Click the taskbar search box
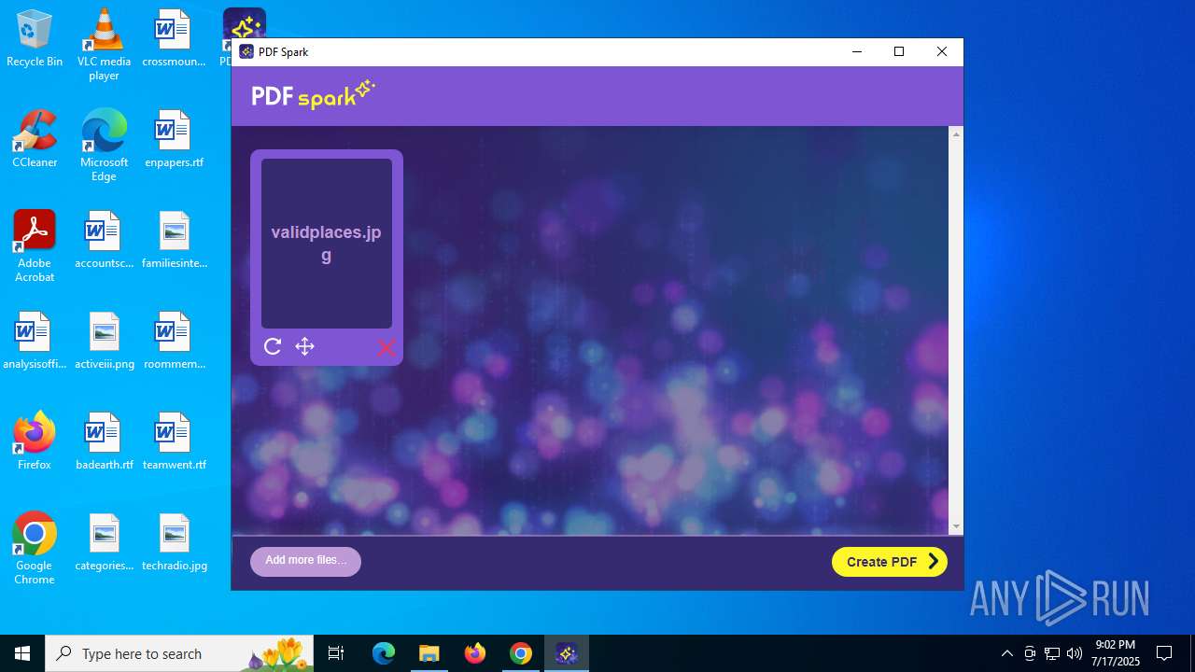Viewport: 1195px width, 672px height. pos(180,653)
